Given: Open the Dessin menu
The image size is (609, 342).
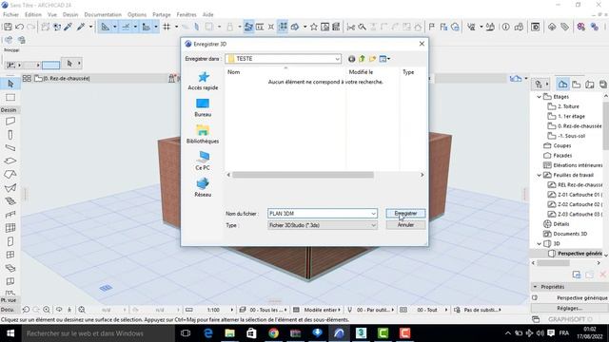Looking at the screenshot, I should 70,14.
